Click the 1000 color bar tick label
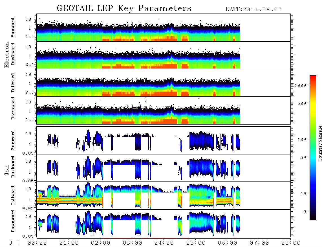322x248 pixels. pos(300,85)
